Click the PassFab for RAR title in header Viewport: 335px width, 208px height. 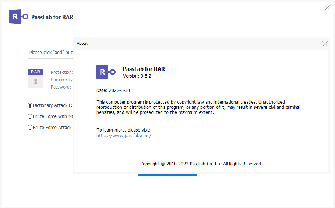[x=52, y=17]
